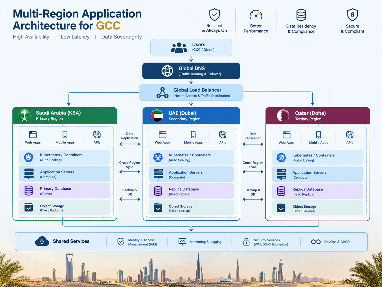This screenshot has height=287, width=382.
Task: Click "Data Replication" label between KSA and UAE
Action: [x=130, y=136]
